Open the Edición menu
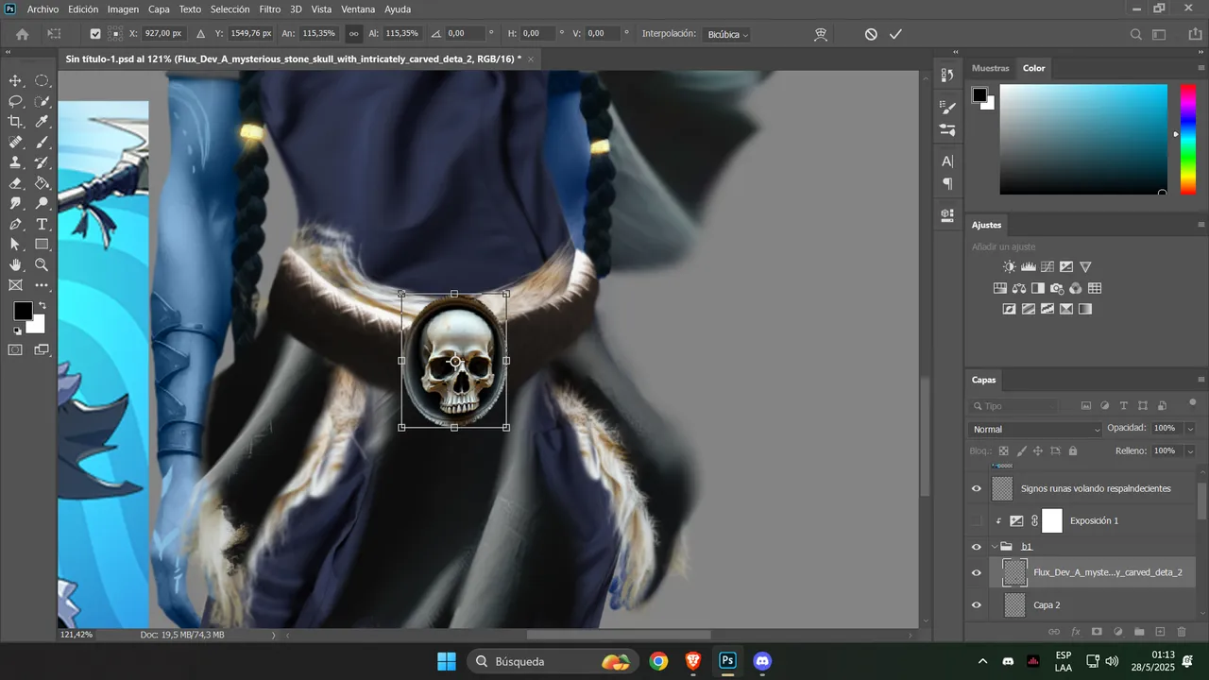Image resolution: width=1209 pixels, height=680 pixels. click(x=83, y=9)
